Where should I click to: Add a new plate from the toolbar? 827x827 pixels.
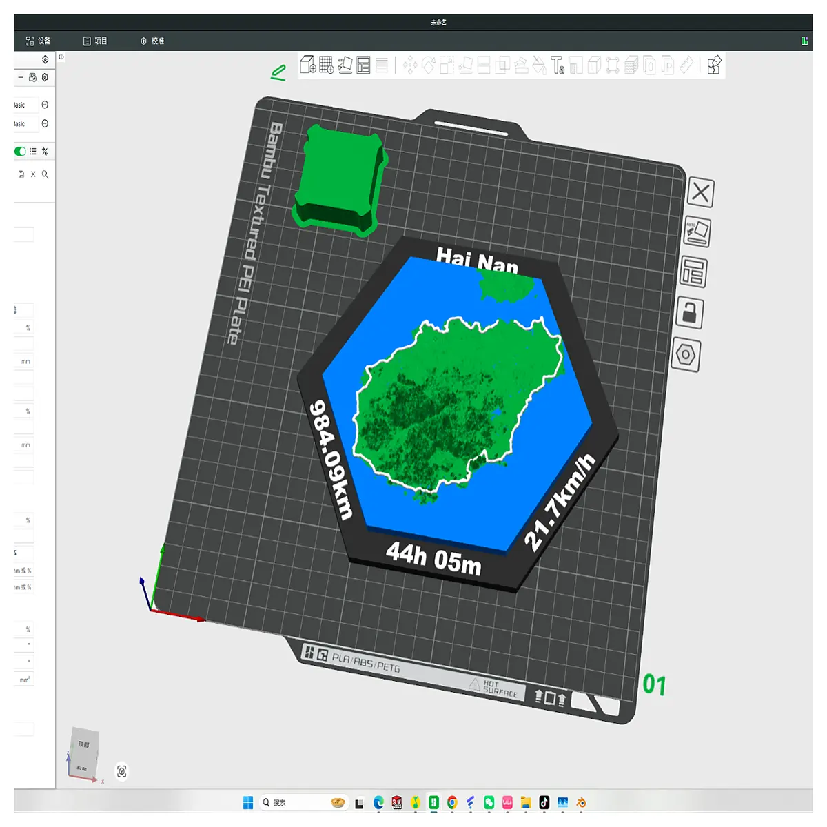[x=327, y=65]
